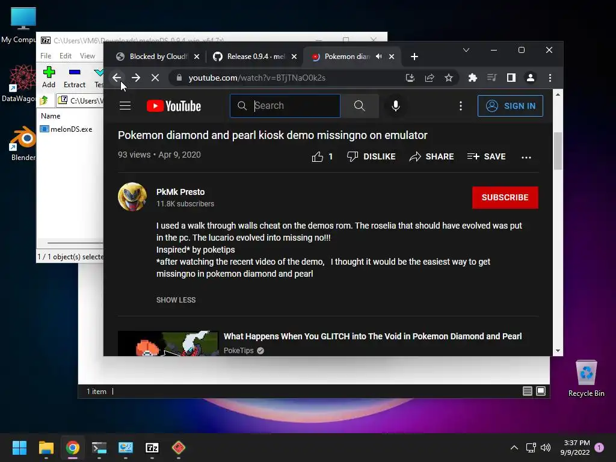The height and width of the screenshot is (462, 616).
Task: Click SAVE to playlist button
Action: point(486,156)
